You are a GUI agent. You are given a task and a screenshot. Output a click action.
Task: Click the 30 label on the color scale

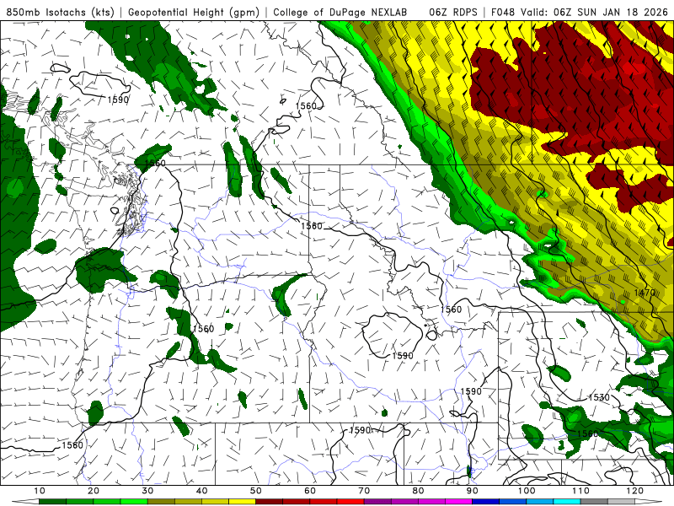coord(147,491)
